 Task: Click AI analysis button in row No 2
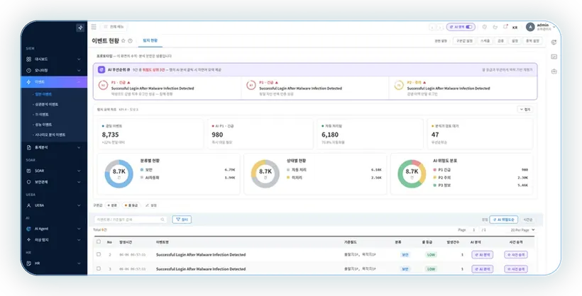coord(482,254)
